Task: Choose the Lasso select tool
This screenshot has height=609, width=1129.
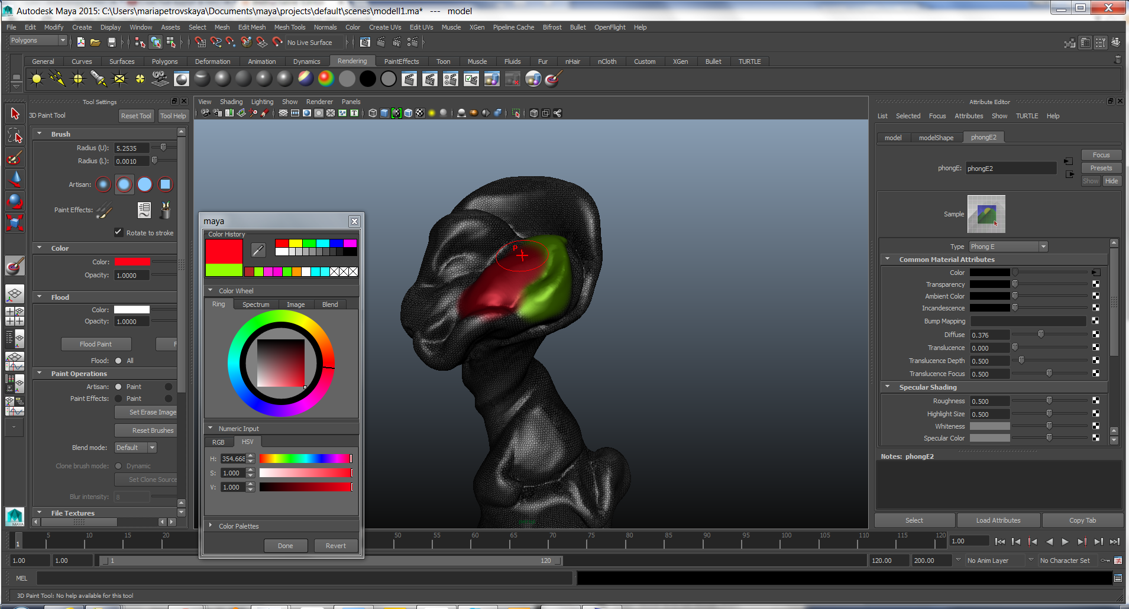Action: 15,136
